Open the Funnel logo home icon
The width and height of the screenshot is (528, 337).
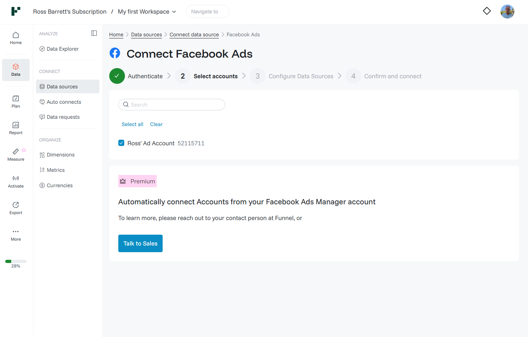tap(16, 11)
